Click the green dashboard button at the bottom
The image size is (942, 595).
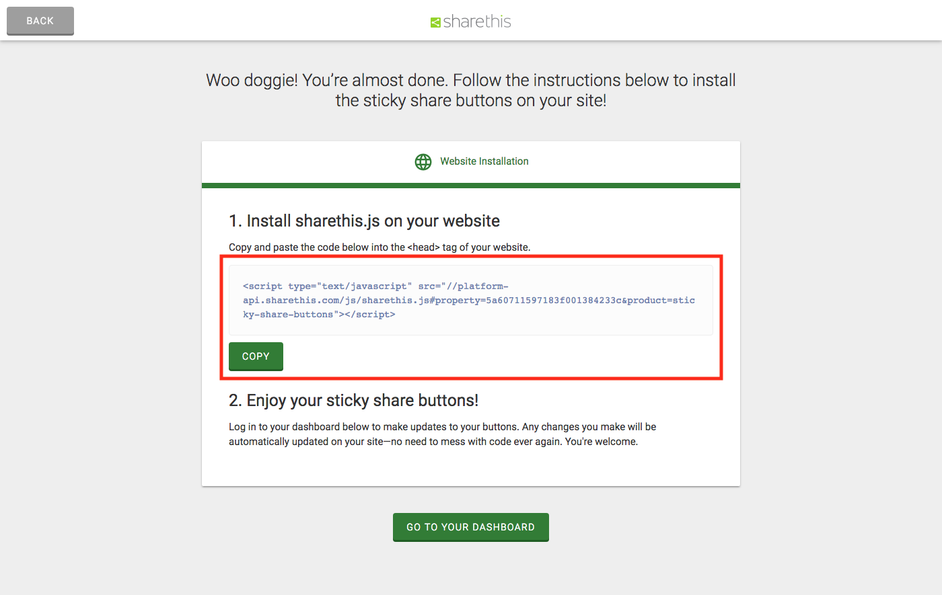[470, 527]
